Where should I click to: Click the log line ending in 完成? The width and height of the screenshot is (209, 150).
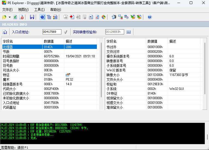pyautogui.click(x=19, y=138)
